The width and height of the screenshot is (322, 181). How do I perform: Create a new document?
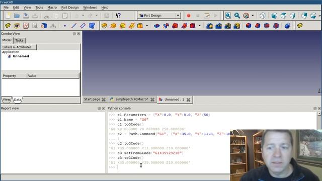coord(8,16)
